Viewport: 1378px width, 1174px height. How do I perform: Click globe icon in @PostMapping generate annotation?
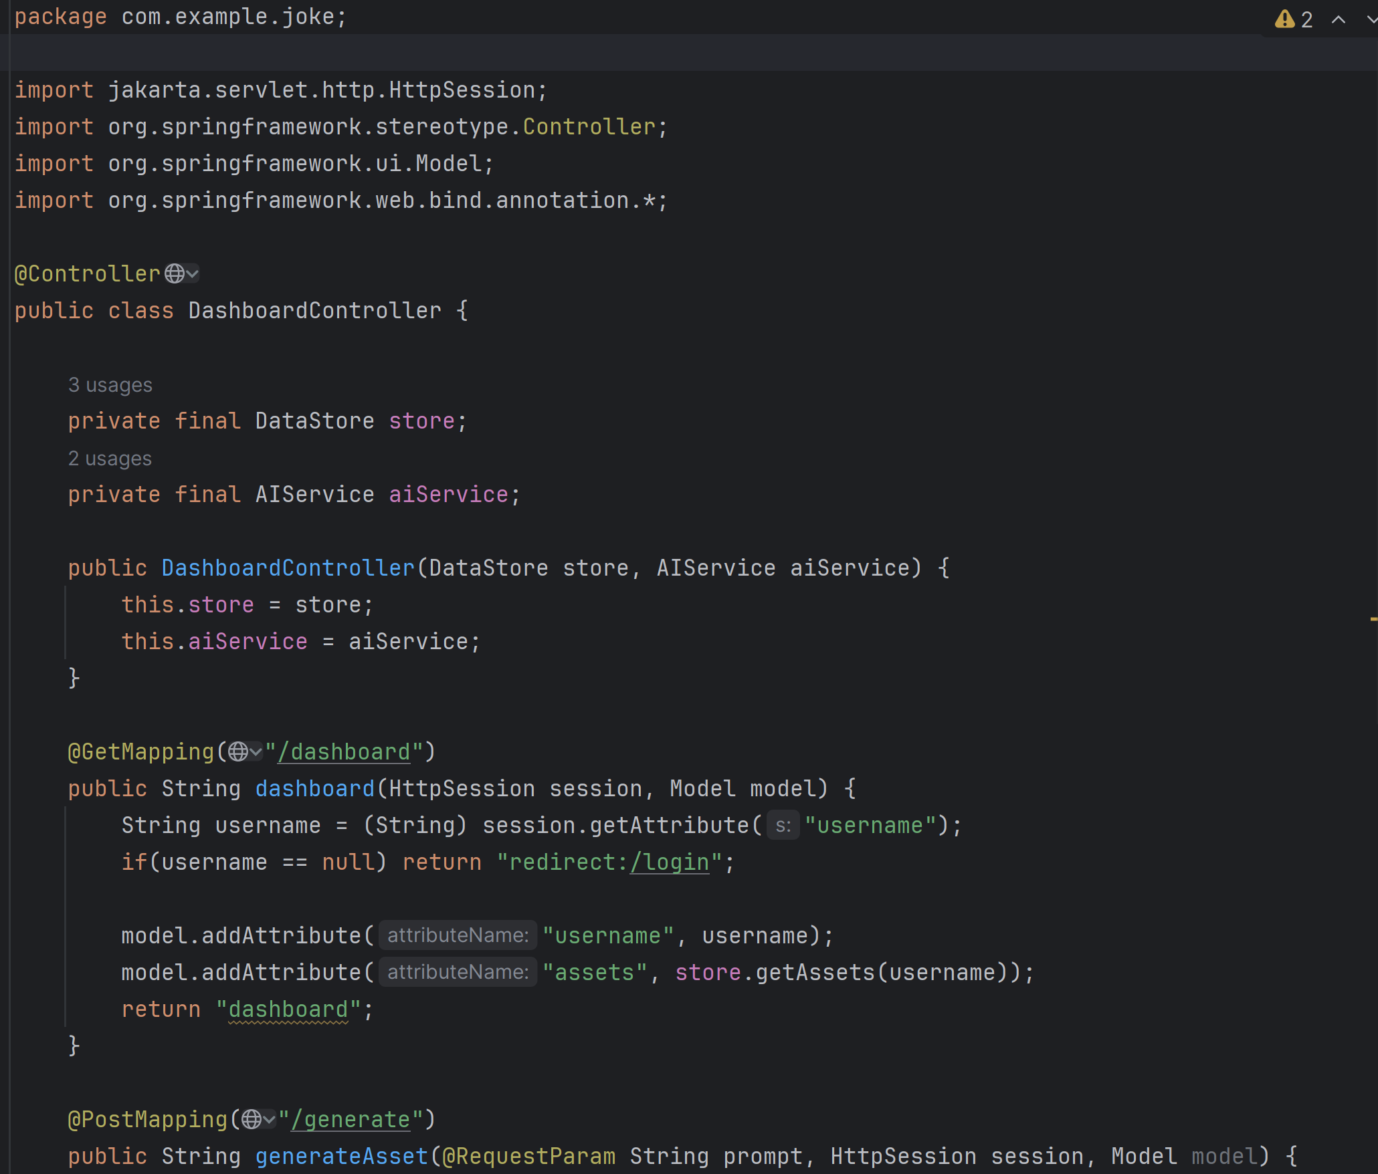tap(252, 1119)
